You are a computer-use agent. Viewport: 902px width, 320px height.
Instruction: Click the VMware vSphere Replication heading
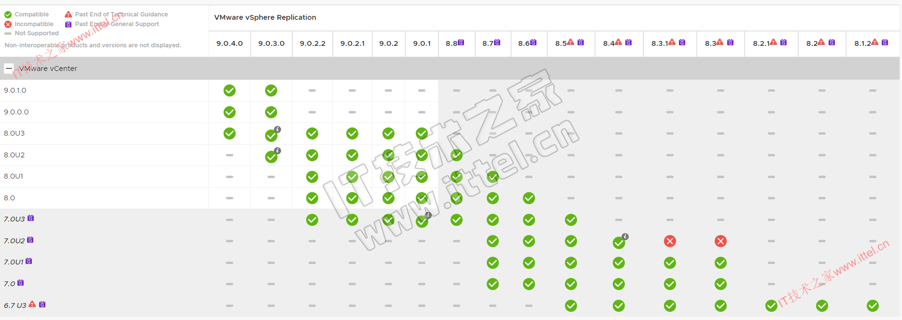(x=265, y=17)
